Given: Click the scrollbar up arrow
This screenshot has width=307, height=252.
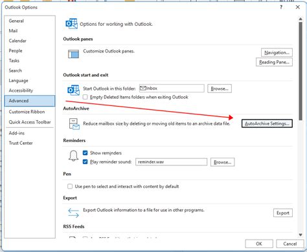Looking at the screenshot, I should 301,19.
